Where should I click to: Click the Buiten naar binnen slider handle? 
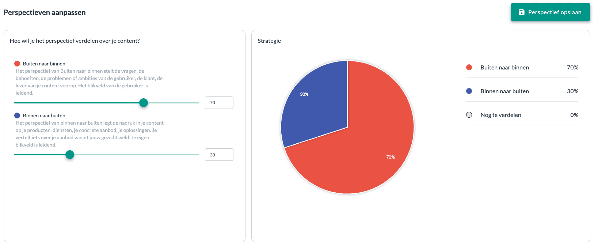click(144, 103)
